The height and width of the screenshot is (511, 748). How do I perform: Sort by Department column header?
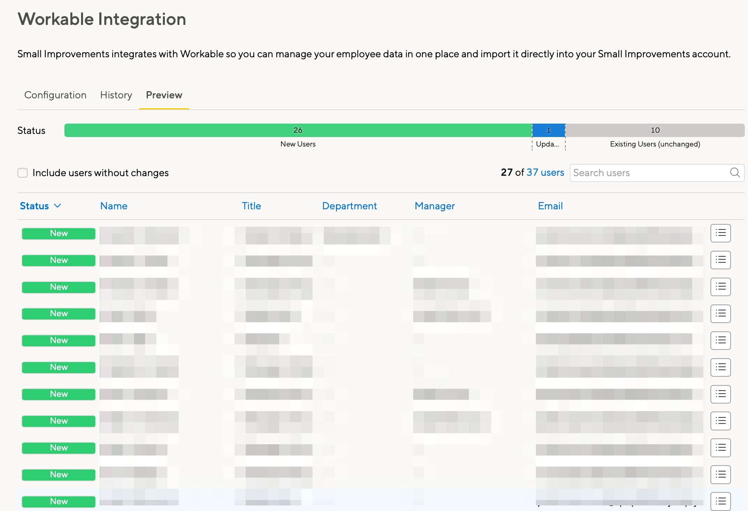pos(349,206)
